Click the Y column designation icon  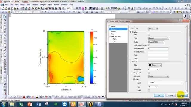pyautogui.click(x=170, y=8)
